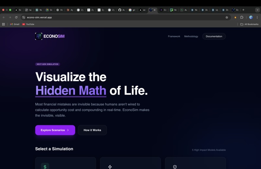Click the shield check simulation icon

(x=175, y=167)
